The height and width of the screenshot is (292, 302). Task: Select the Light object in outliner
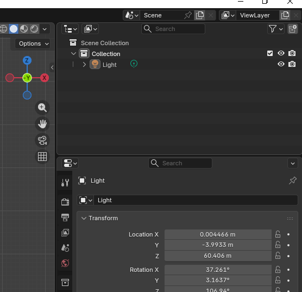[109, 65]
